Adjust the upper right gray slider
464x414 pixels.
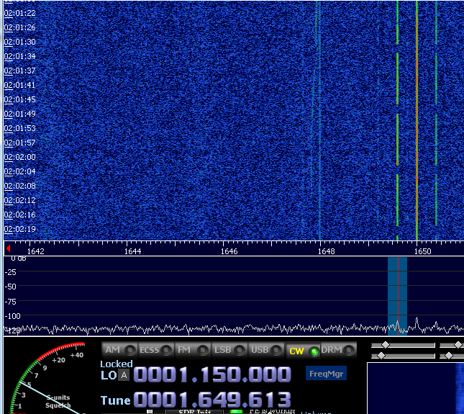pos(452,345)
